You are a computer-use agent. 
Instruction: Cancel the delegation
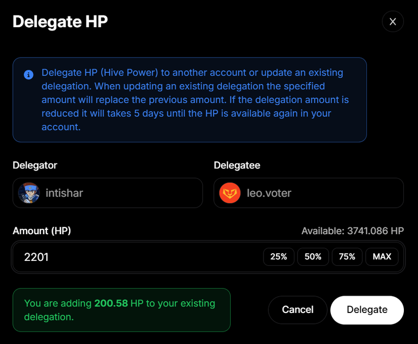click(x=298, y=310)
